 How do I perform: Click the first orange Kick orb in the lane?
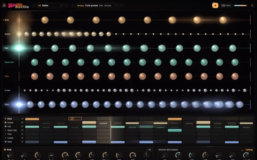pyautogui.click(x=45, y=20)
